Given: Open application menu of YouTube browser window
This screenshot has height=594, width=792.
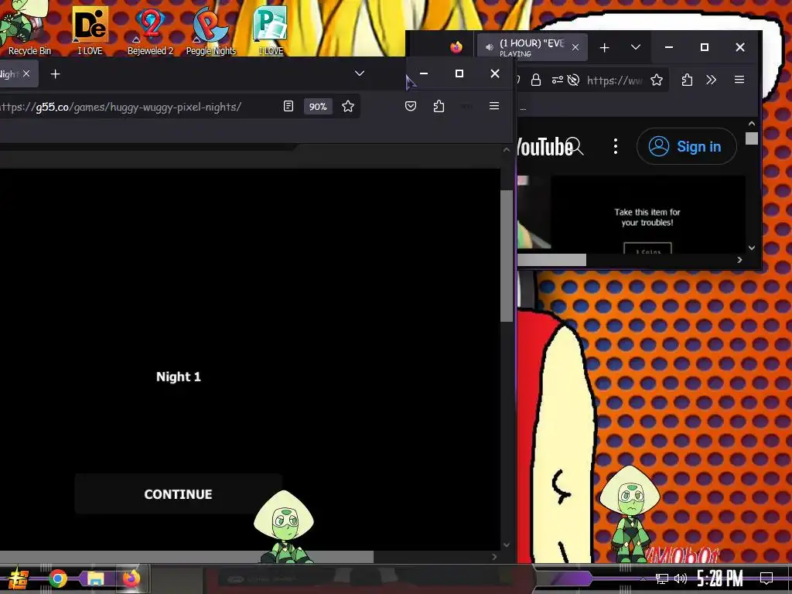Looking at the screenshot, I should [x=739, y=80].
